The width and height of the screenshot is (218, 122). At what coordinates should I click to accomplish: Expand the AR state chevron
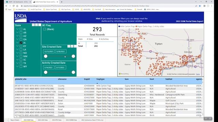pyautogui.click(x=17, y=33)
